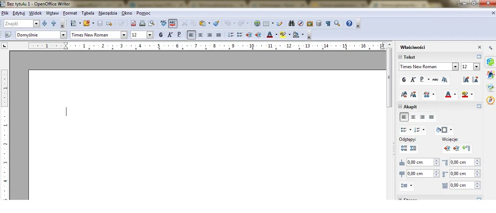Open the Widok menu
The height and width of the screenshot is (213, 496).
click(35, 13)
